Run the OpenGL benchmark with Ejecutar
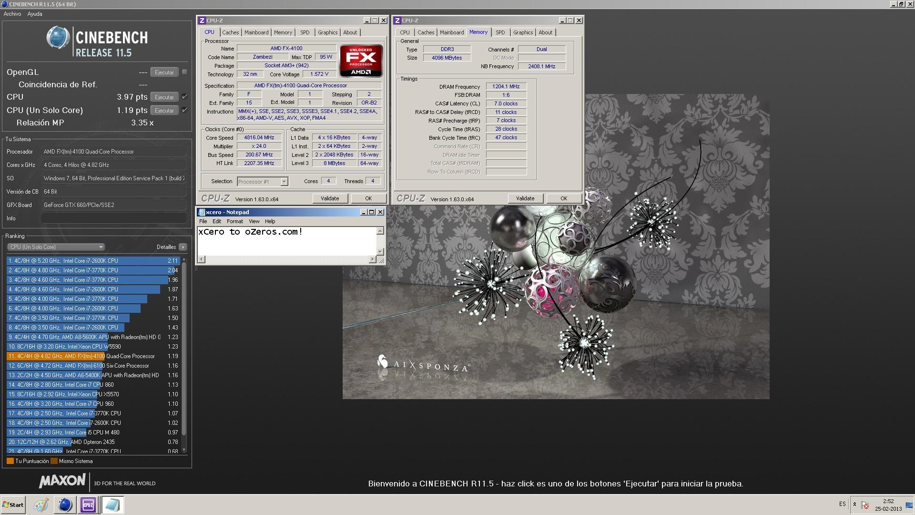The width and height of the screenshot is (915, 515). pos(164,72)
